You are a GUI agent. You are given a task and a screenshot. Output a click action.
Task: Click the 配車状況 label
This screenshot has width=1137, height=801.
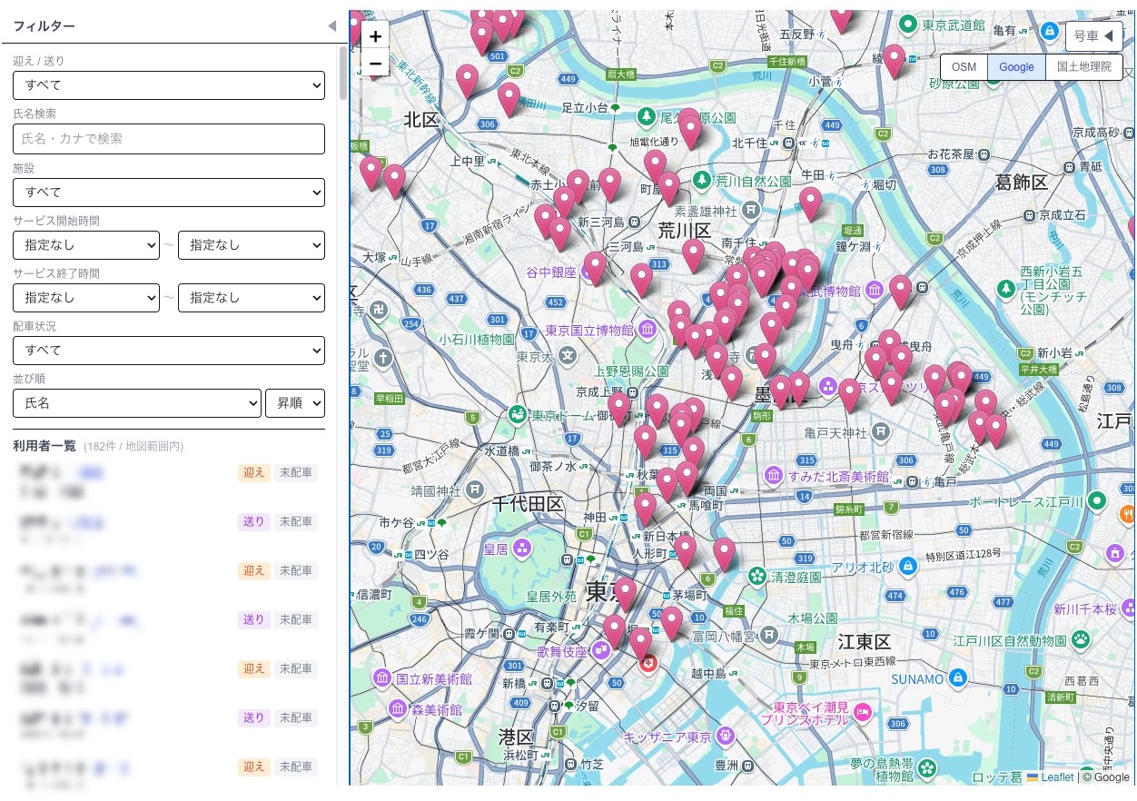pyautogui.click(x=35, y=325)
